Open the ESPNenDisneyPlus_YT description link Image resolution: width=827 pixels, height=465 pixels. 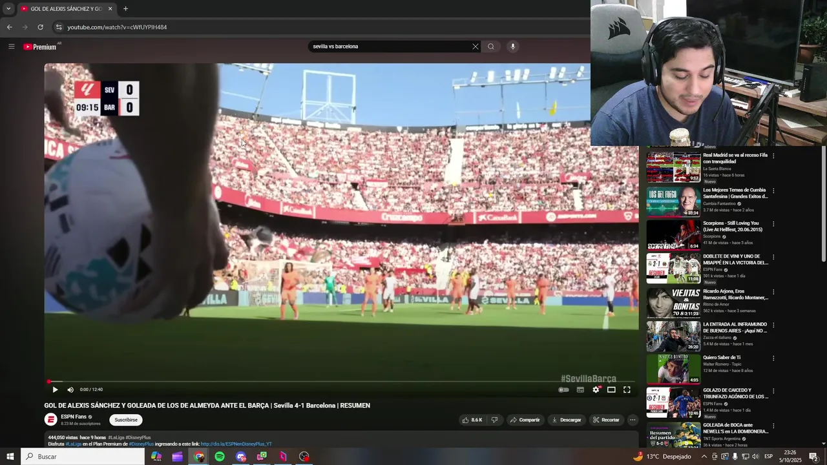pos(236,444)
